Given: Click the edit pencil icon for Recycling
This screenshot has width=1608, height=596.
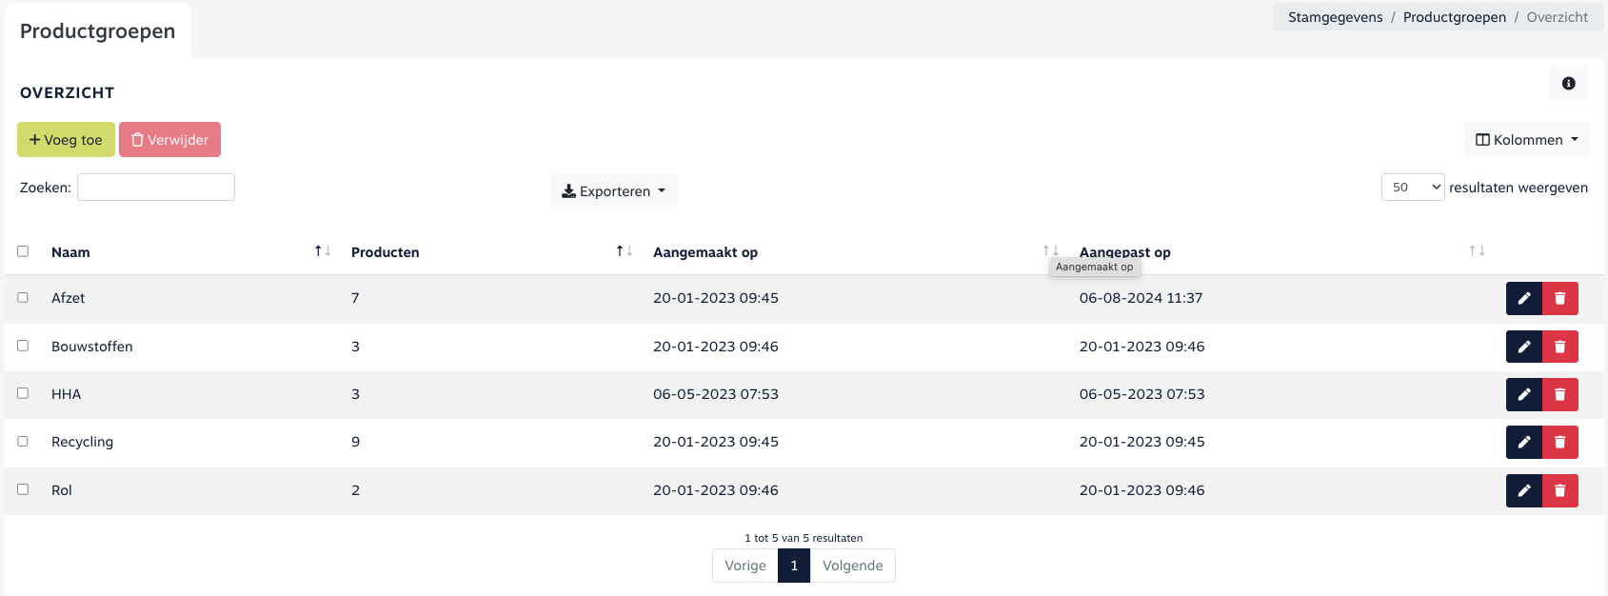Looking at the screenshot, I should [x=1523, y=442].
